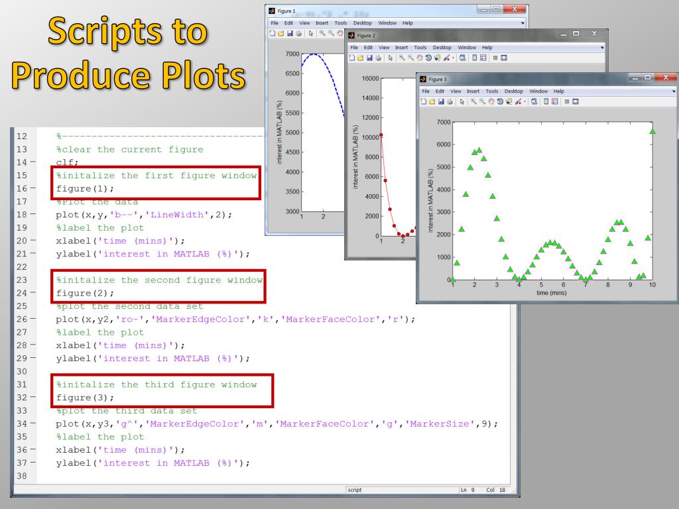This screenshot has height=509, width=679.
Task: Select Zoom In tool in Figure 3
Action: point(473,101)
